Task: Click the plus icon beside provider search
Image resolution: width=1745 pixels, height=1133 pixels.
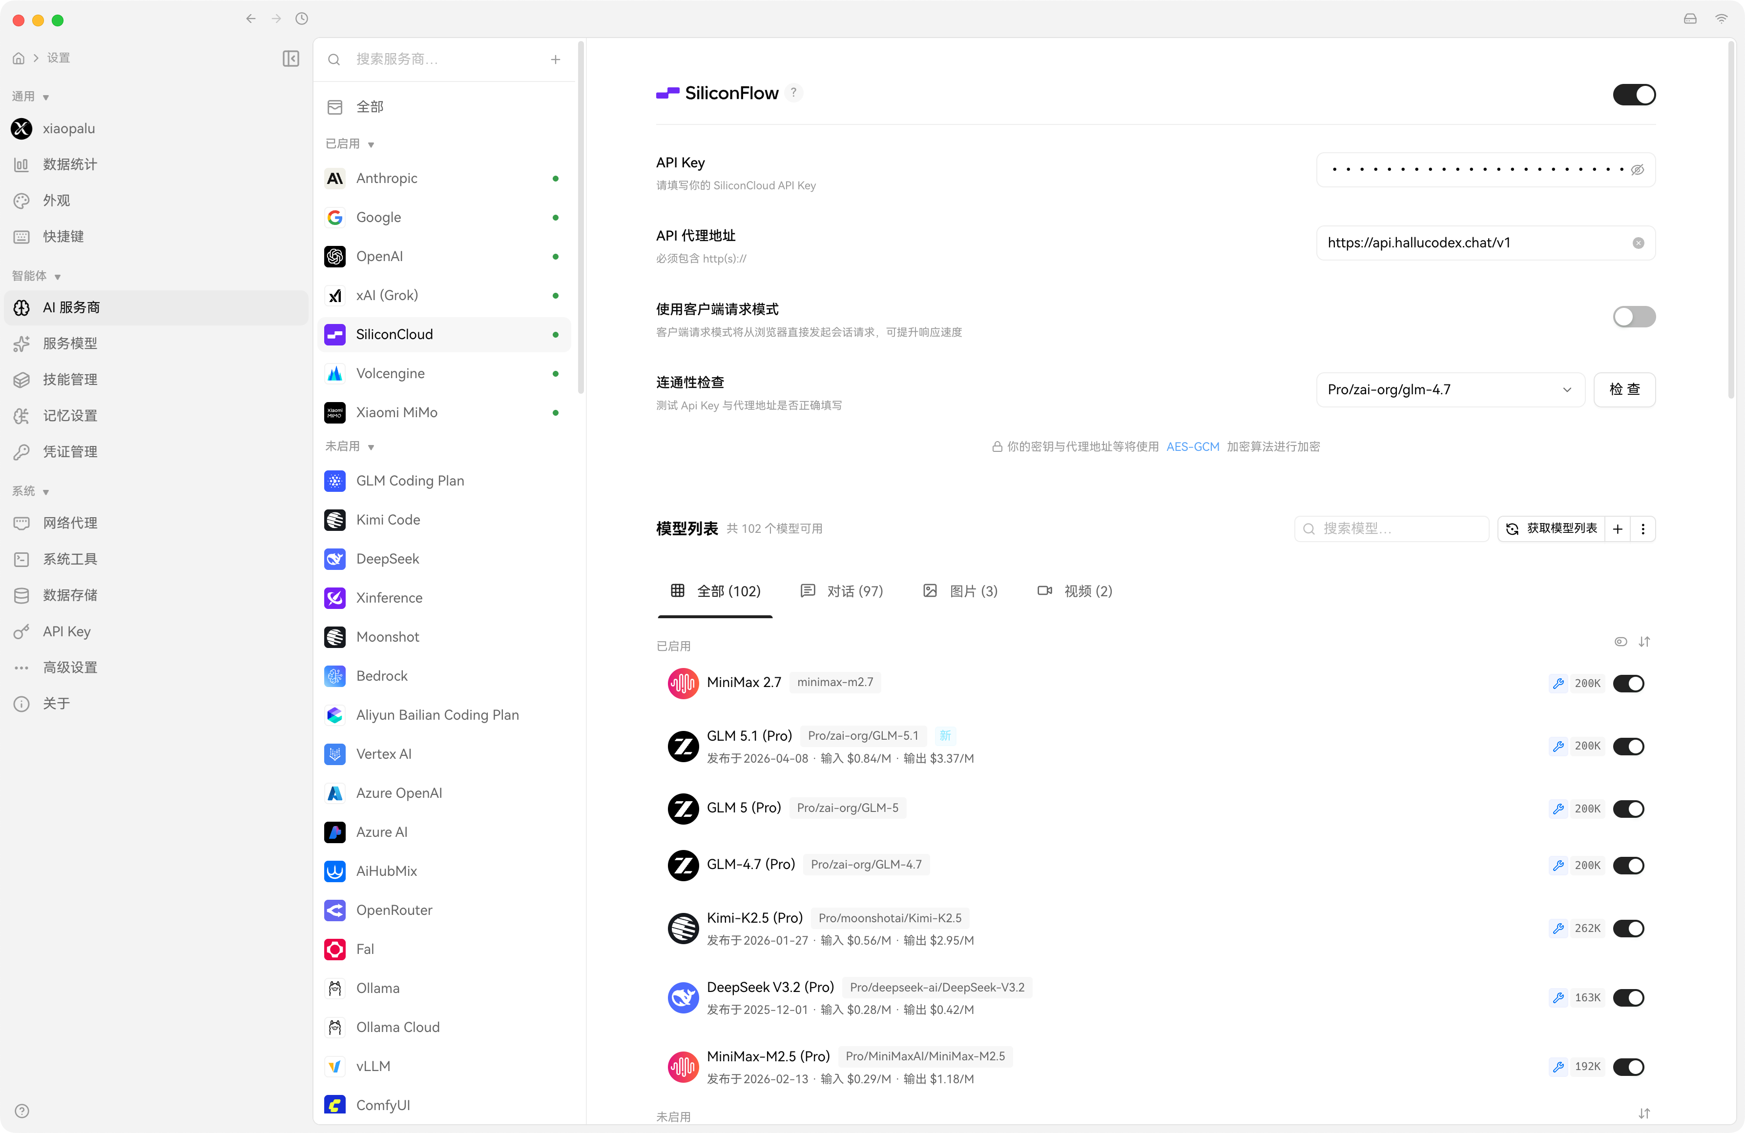Action: click(x=556, y=60)
